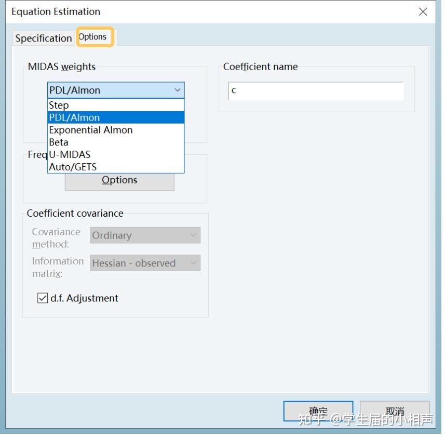This screenshot has height=438, width=445.
Task: Switch to the Specification tab
Action: pos(44,38)
